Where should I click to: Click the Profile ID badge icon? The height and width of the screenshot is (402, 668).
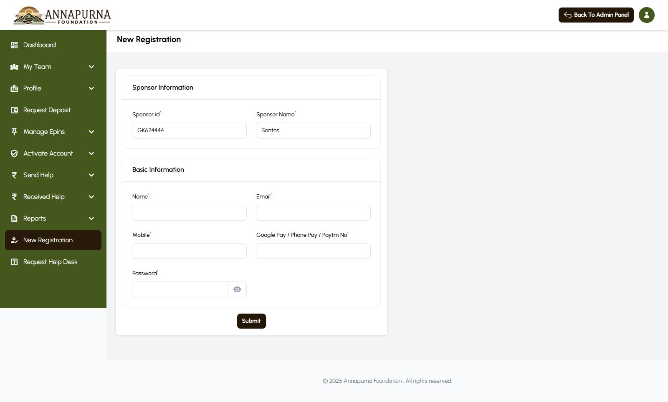pyautogui.click(x=14, y=88)
